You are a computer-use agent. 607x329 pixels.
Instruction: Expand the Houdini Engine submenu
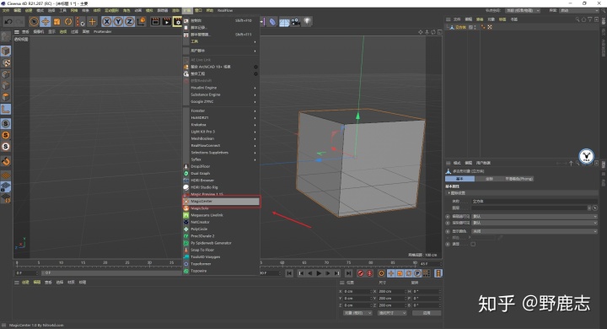222,88
